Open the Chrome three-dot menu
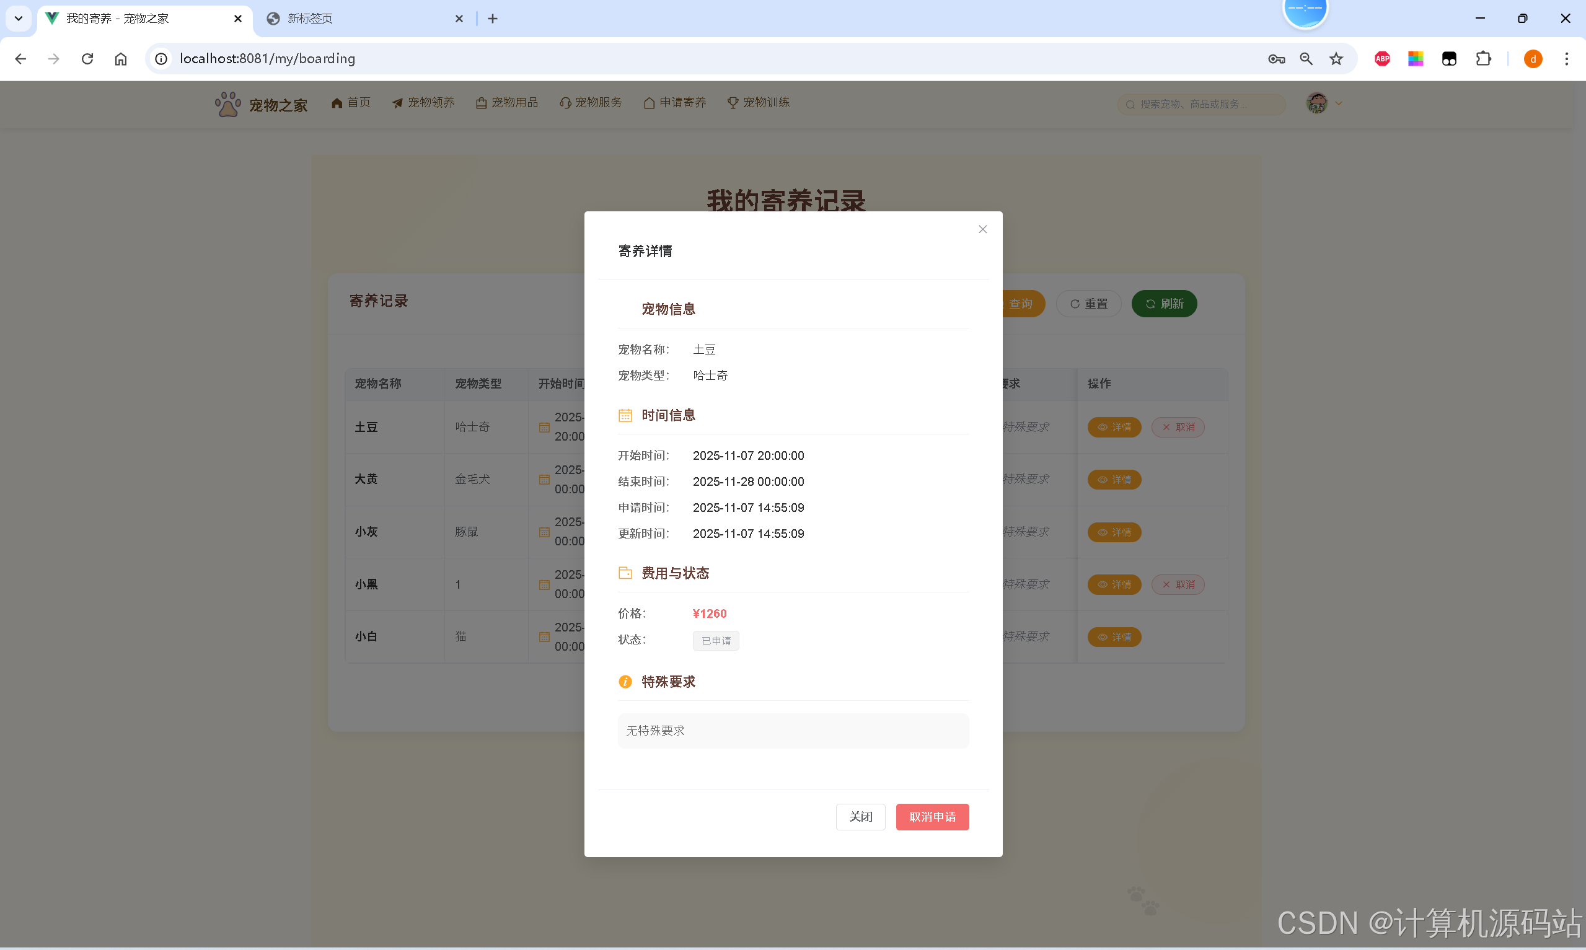Screen dimensions: 1586x950 (1566, 59)
